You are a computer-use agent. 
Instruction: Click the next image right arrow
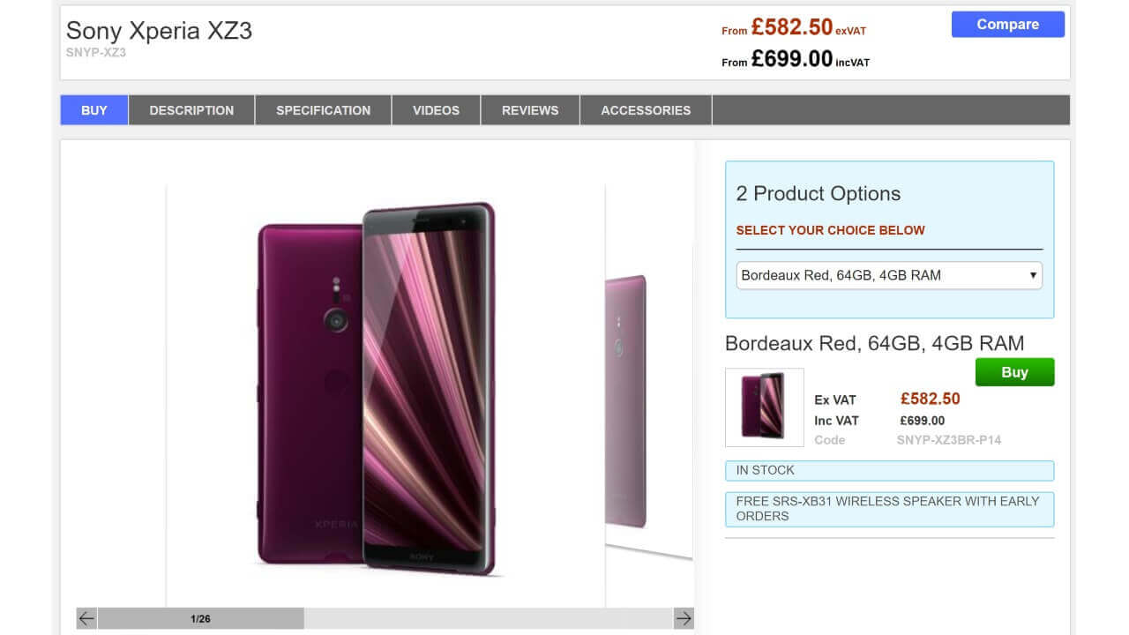[684, 618]
